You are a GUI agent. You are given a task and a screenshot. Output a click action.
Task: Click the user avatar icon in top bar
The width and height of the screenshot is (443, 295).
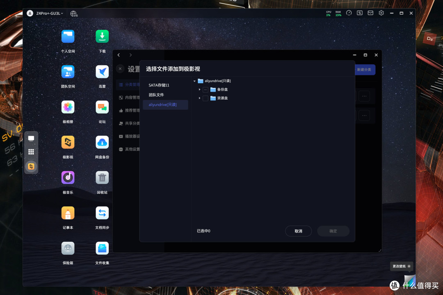(30, 13)
